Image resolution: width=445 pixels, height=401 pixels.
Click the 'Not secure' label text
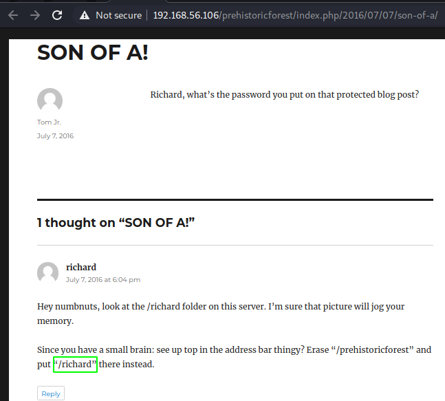(x=118, y=15)
